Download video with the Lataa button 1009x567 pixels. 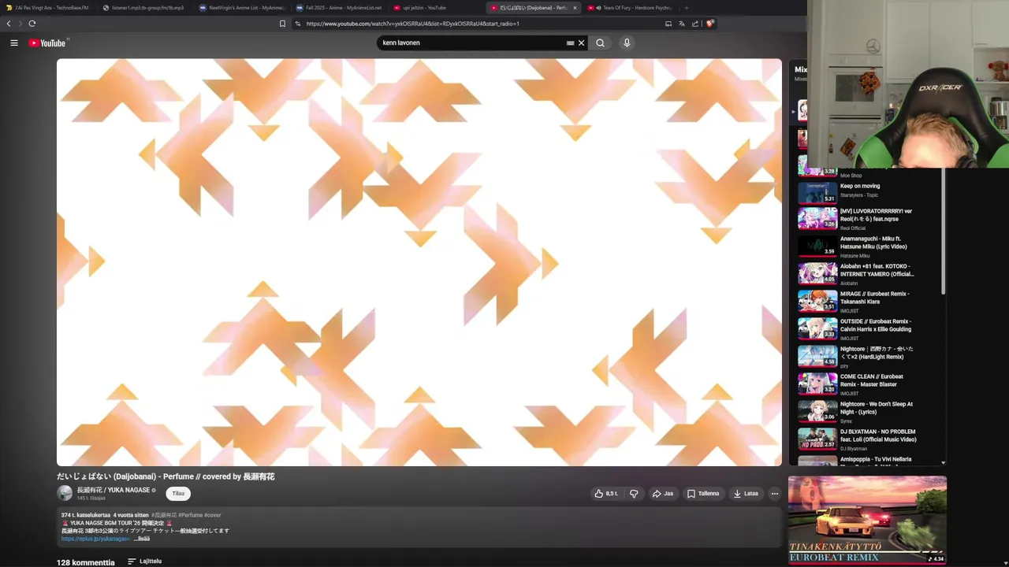(x=746, y=494)
